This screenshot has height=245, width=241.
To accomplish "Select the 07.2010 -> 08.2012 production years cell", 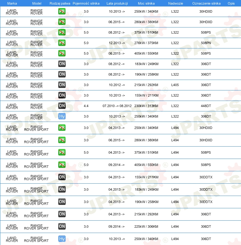I will pyautogui.click(x=117, y=106).
